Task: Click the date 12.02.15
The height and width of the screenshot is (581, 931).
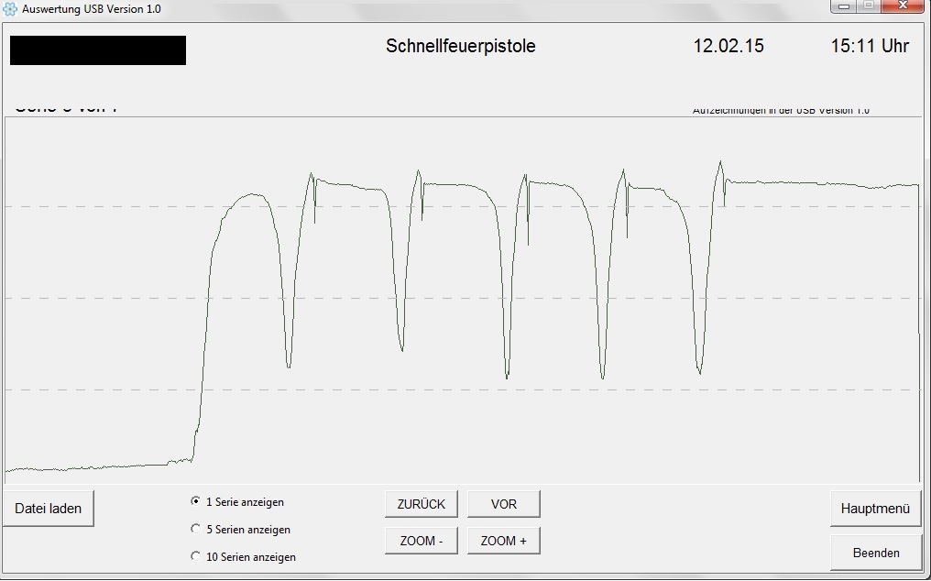Action: [728, 47]
